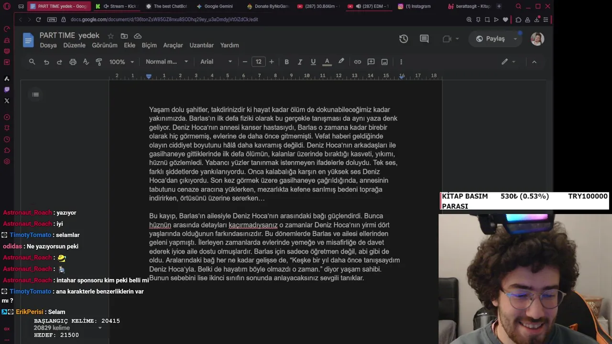Switch to the Donate ByNoGame tab
Image resolution: width=612 pixels, height=344 pixels.
(268, 6)
